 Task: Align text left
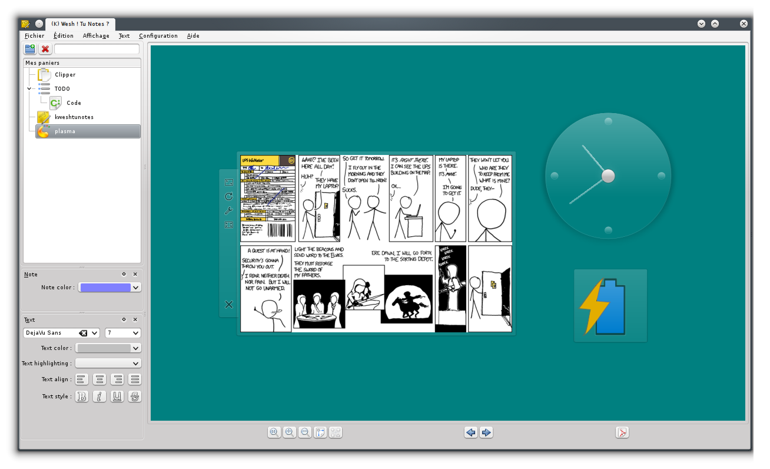(82, 379)
